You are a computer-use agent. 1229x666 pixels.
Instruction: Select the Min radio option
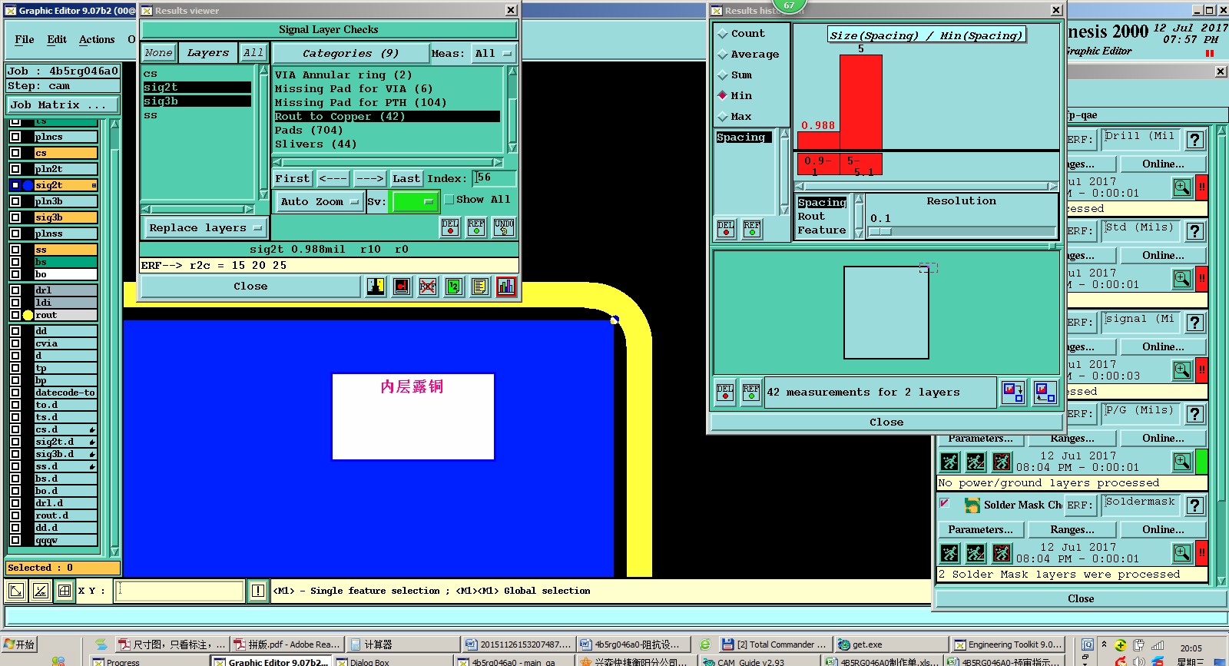pos(723,96)
